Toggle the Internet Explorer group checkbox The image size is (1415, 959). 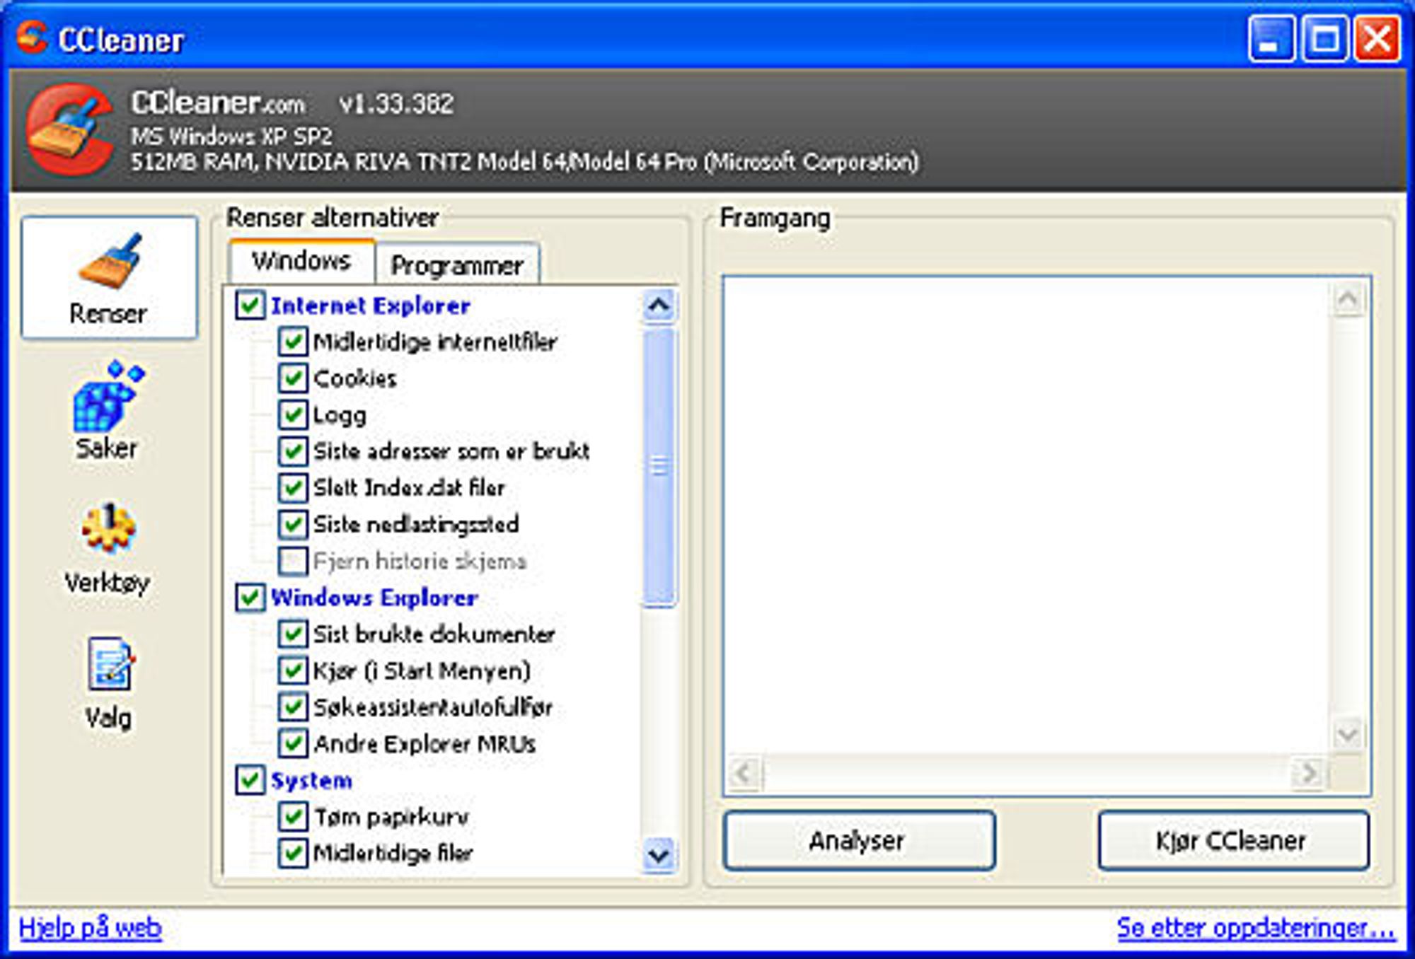coord(250,306)
